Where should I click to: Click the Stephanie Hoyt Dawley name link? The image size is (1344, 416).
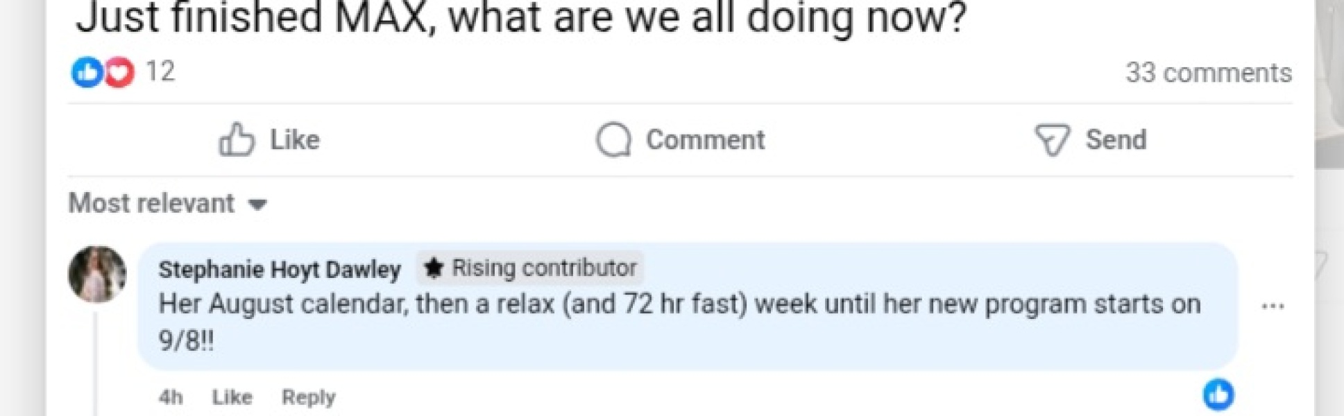(x=280, y=269)
